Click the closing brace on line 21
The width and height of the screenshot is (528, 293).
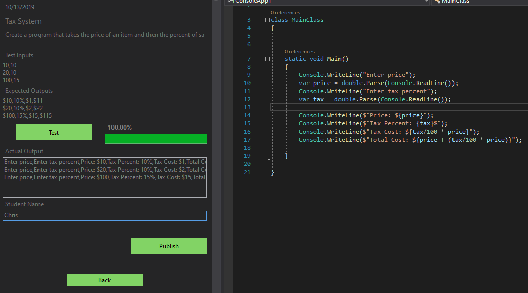pos(273,172)
